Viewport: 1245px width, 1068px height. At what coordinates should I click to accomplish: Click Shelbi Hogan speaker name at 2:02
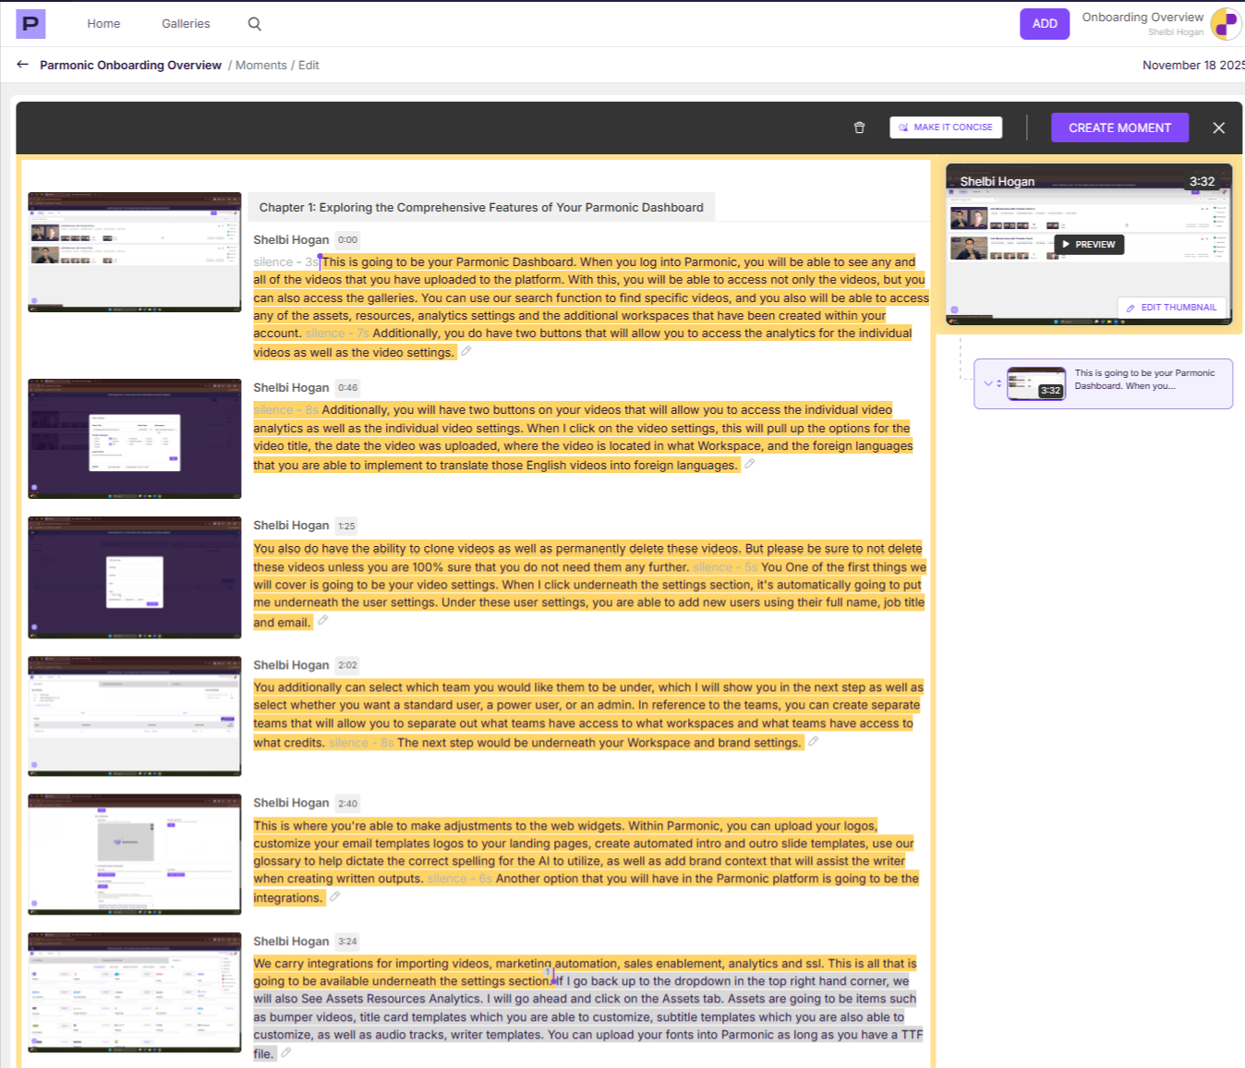coord(291,665)
